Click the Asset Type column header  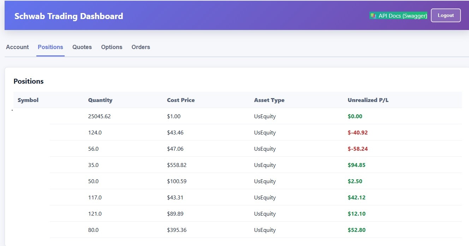(x=269, y=100)
